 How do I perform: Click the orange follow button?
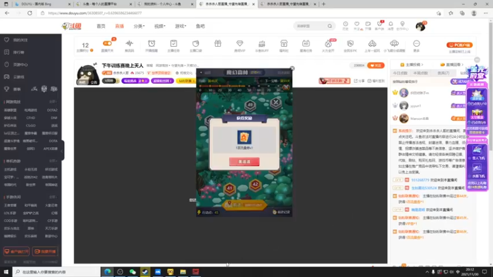[376, 65]
